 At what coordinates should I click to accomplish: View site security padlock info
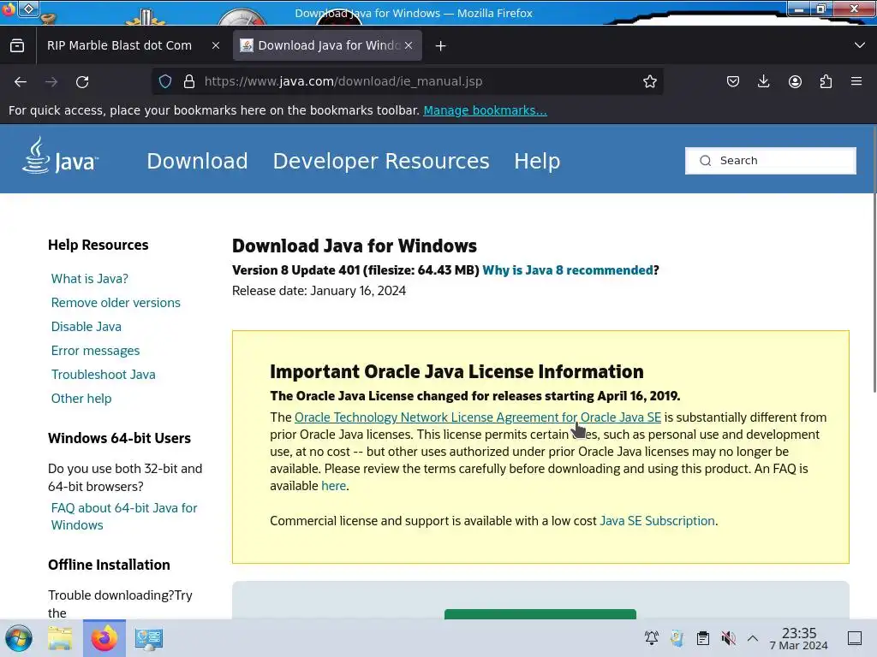[189, 81]
